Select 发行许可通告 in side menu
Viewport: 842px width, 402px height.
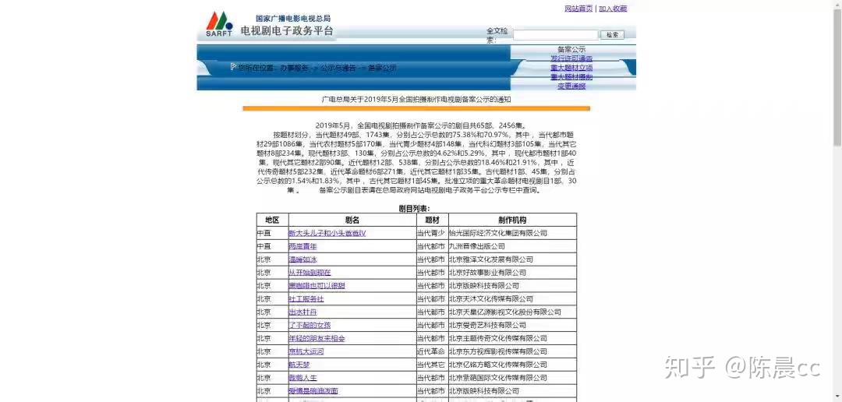coord(571,58)
